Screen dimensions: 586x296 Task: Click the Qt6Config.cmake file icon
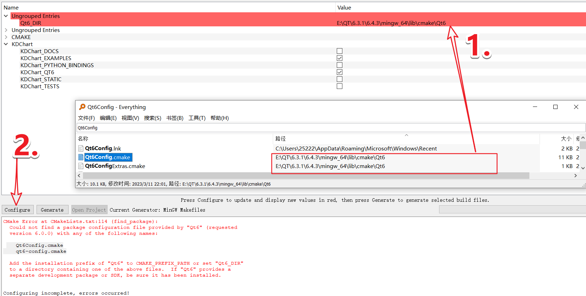click(x=81, y=157)
